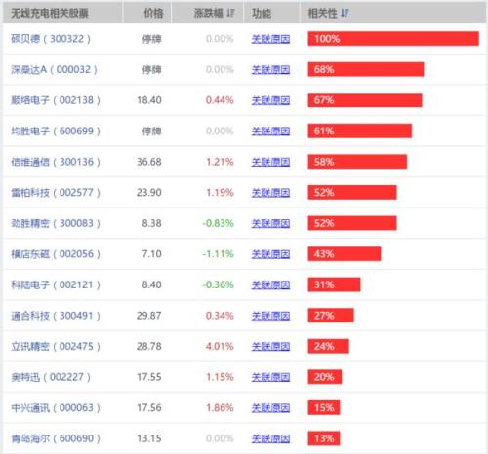Viewport: 488px width, 454px height.
Task: Open 关联原因 link for 科陆电子
Action: point(270,284)
